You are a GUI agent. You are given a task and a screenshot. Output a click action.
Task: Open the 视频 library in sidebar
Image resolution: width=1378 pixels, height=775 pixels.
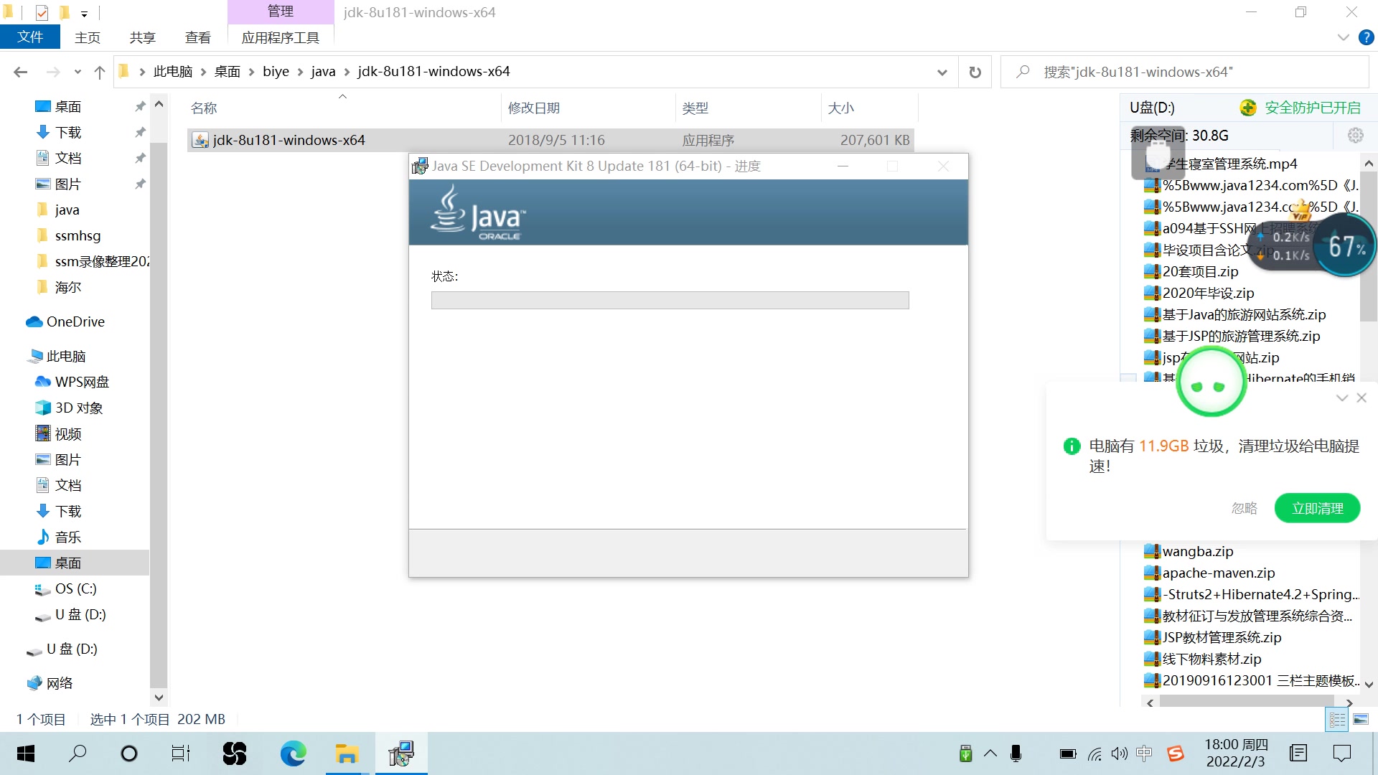pos(68,433)
